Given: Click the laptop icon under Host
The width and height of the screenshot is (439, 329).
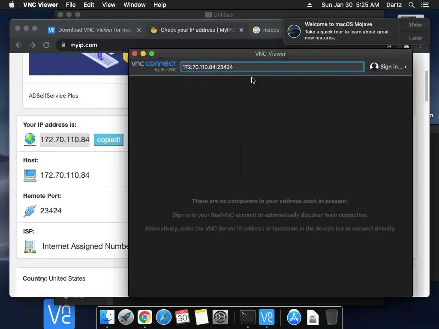Looking at the screenshot, I should (30, 175).
